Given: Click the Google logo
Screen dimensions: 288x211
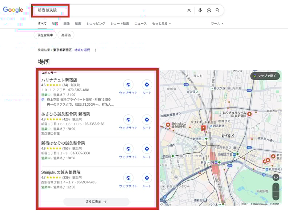Looking at the screenshot, I should coord(13,10).
